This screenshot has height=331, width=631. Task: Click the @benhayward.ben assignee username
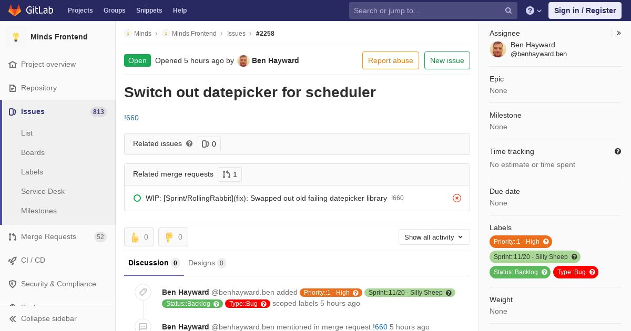pos(538,54)
